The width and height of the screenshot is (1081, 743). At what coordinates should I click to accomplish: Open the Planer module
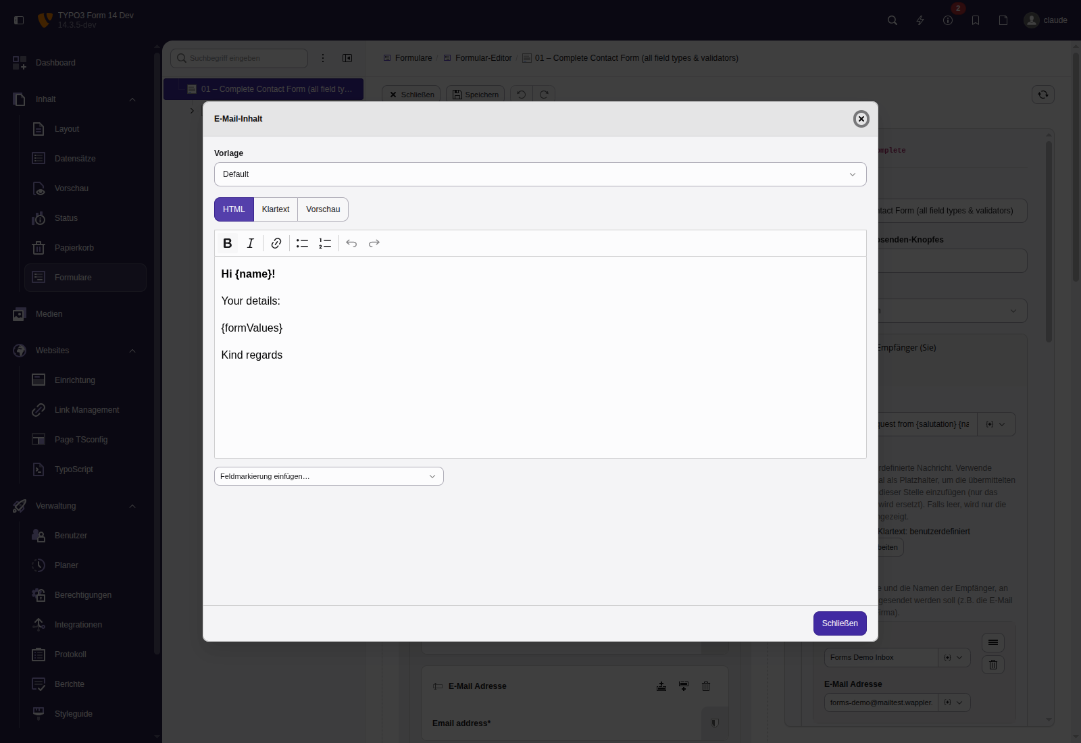click(85, 565)
